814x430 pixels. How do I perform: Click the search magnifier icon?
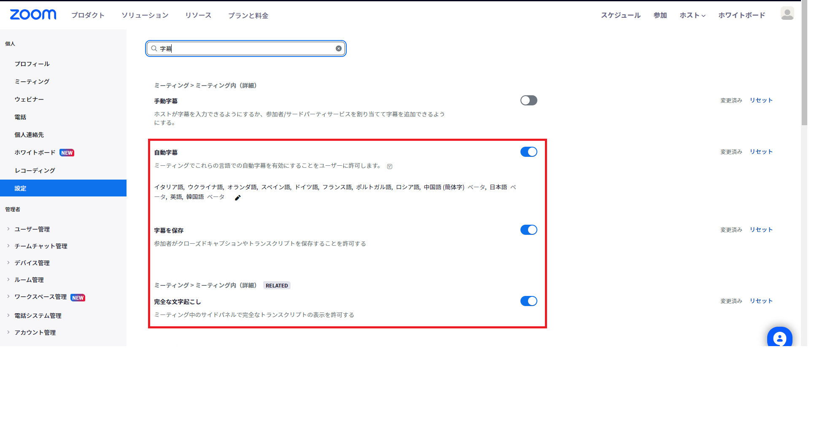(154, 48)
